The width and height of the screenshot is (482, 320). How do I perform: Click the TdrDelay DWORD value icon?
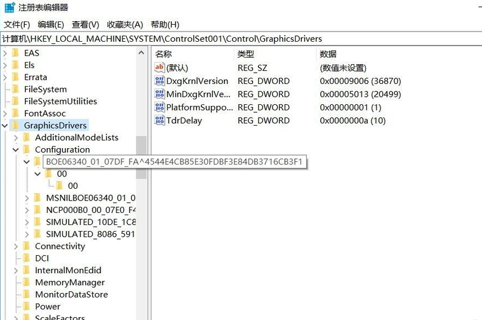pos(159,121)
